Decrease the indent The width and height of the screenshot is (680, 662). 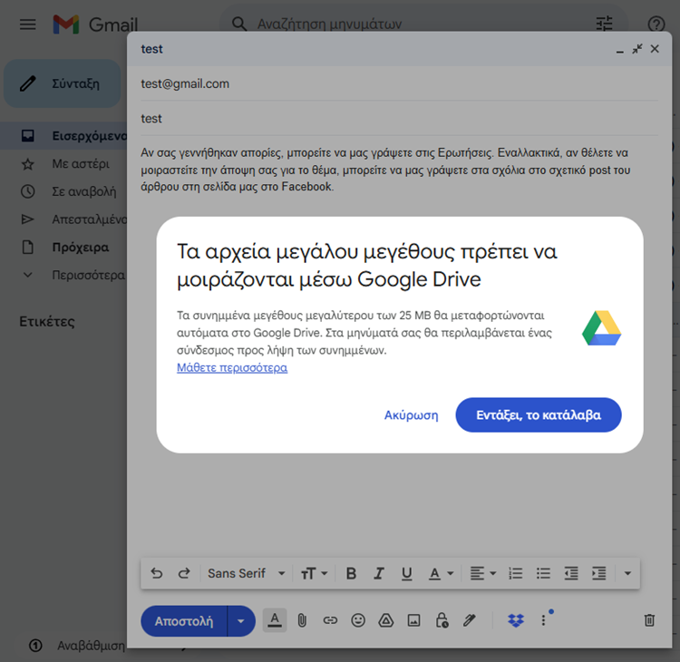pos(570,573)
